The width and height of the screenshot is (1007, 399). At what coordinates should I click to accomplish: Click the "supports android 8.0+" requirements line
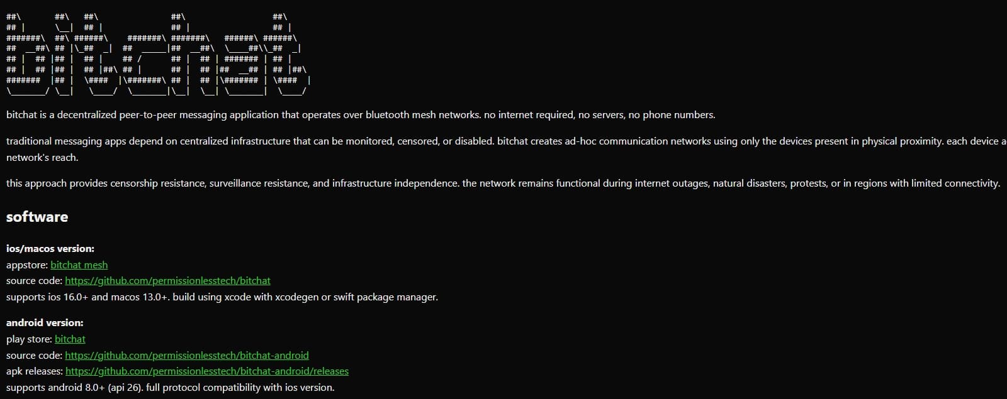click(x=170, y=388)
